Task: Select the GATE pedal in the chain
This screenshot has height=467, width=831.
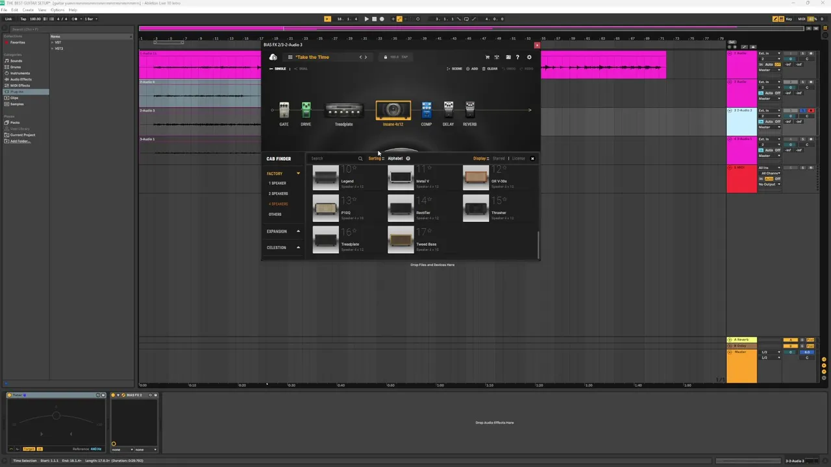Action: click(x=284, y=110)
